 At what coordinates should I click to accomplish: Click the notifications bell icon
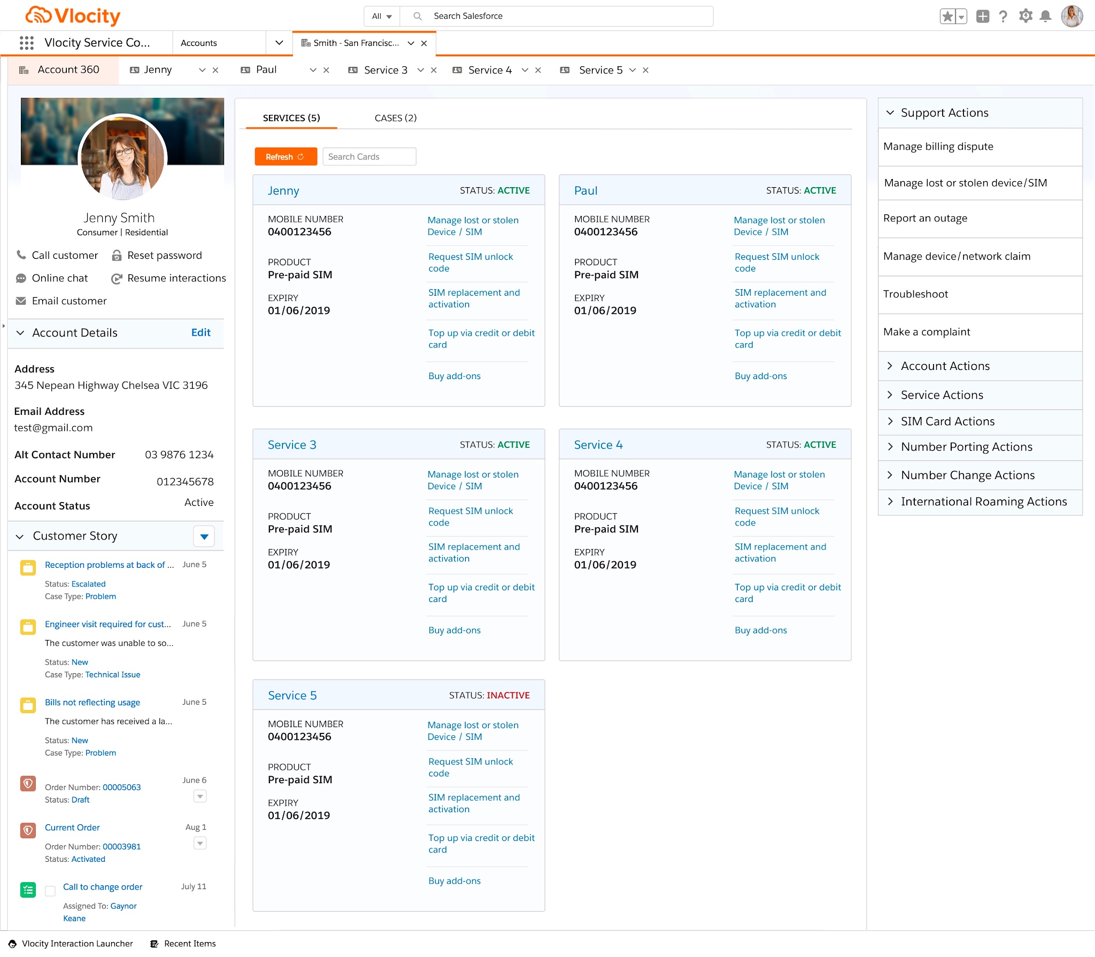(1045, 16)
